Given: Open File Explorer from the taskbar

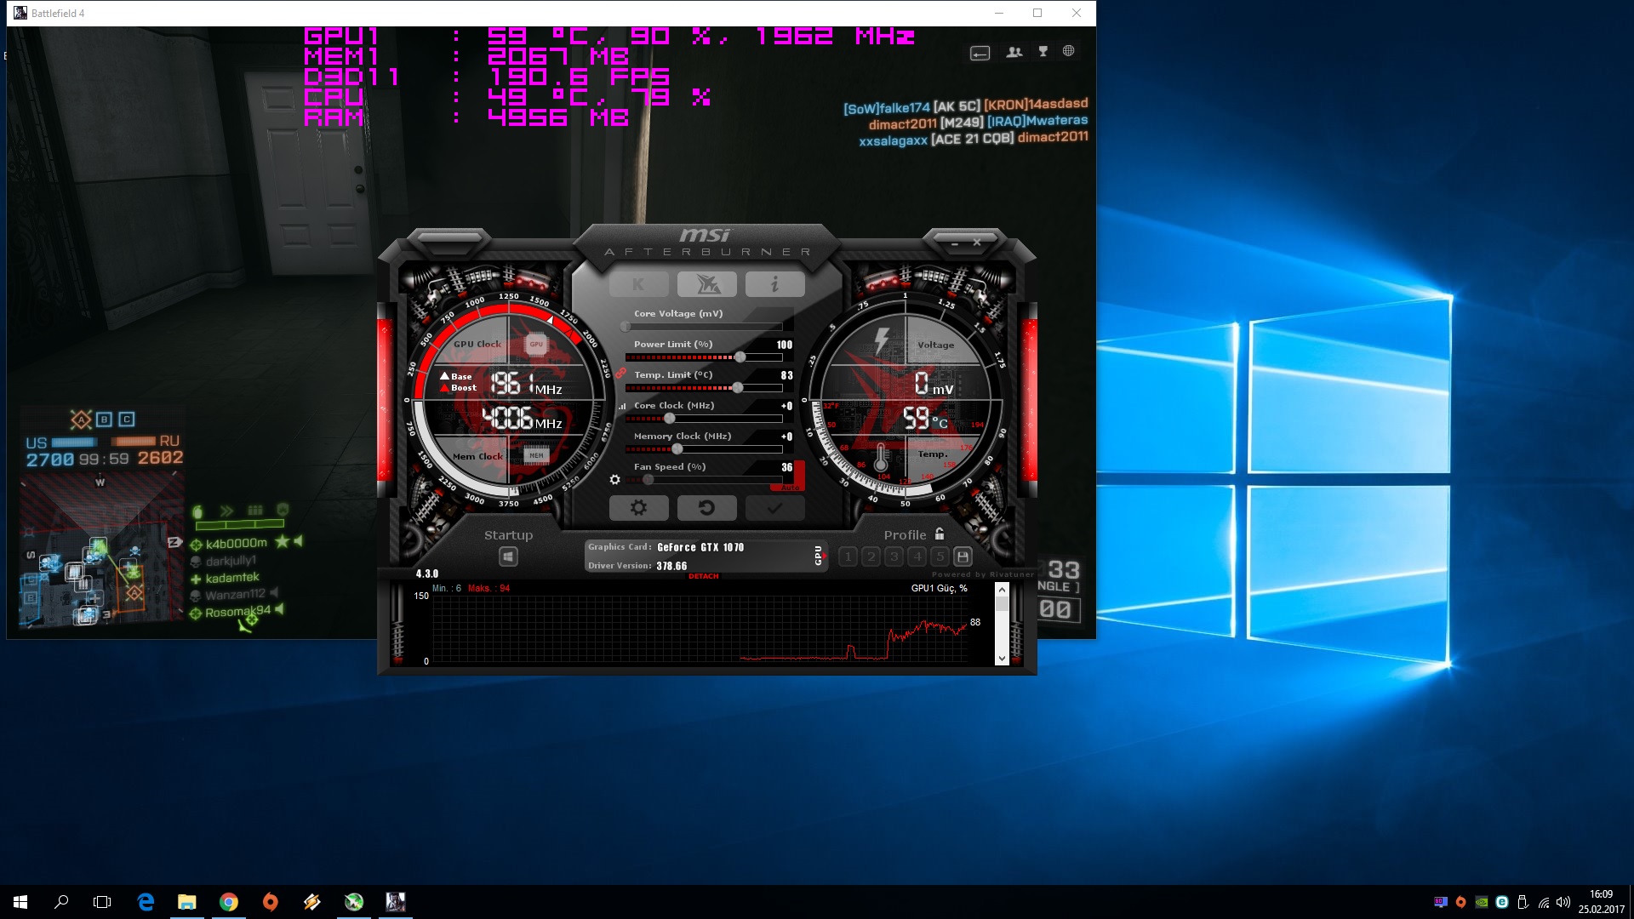Looking at the screenshot, I should (187, 902).
